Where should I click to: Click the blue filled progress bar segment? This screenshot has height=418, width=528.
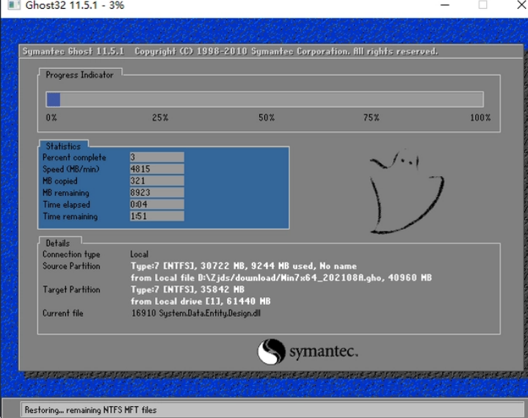(53, 100)
